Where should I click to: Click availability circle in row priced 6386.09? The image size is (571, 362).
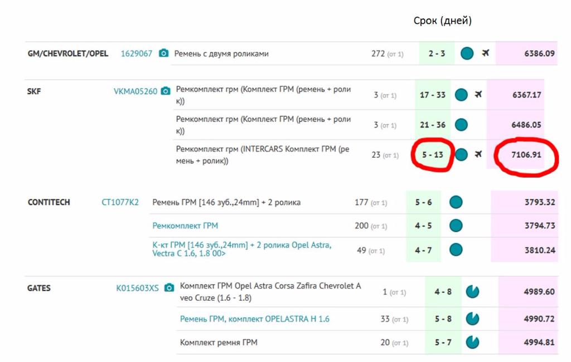(x=467, y=53)
